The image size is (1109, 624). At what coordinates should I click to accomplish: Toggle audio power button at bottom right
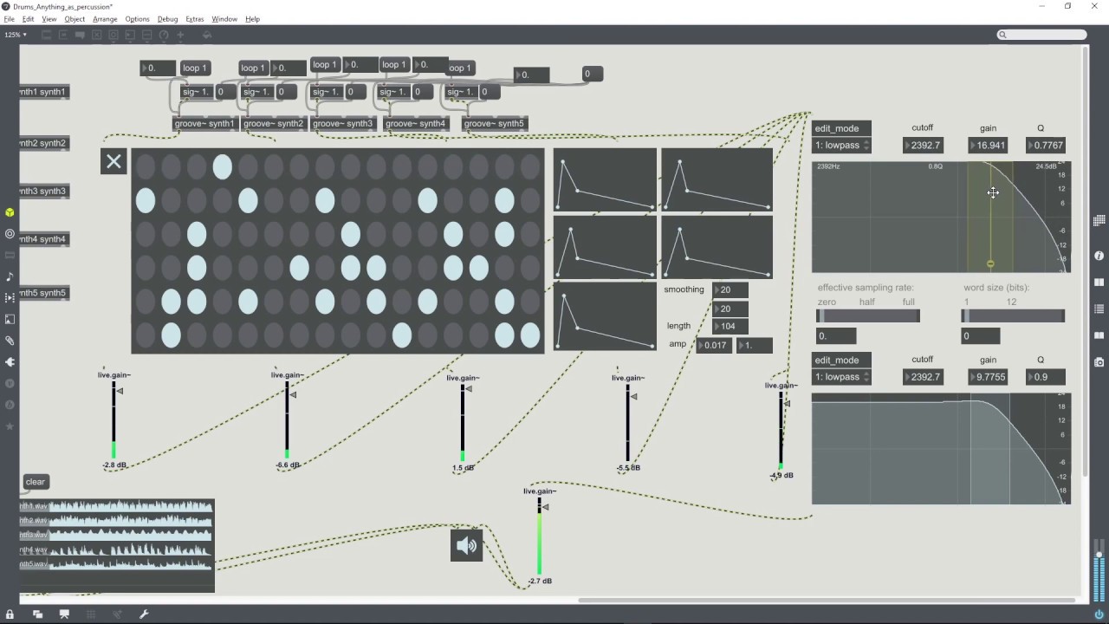1099,614
